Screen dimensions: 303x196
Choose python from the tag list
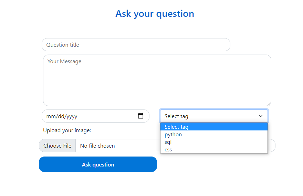[173, 135]
